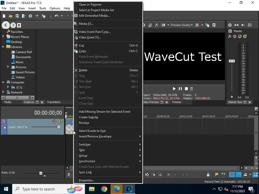Image resolution: width=259 pixels, height=194 pixels.
Task: Select Create Subclip in the context menu
Action: [x=108, y=117]
